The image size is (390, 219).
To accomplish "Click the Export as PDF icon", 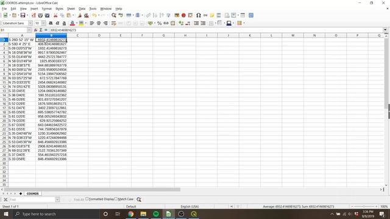I will coord(34,15).
